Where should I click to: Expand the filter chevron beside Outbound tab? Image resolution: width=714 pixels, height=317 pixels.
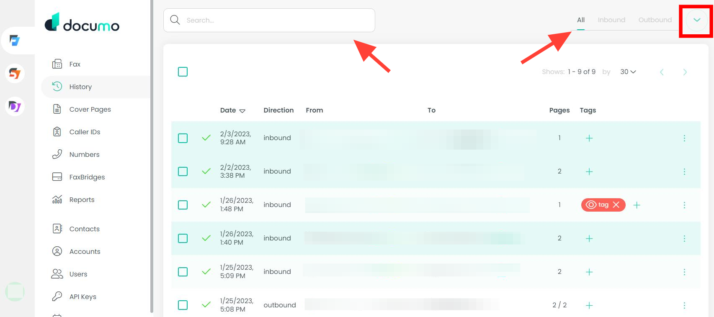(x=696, y=20)
